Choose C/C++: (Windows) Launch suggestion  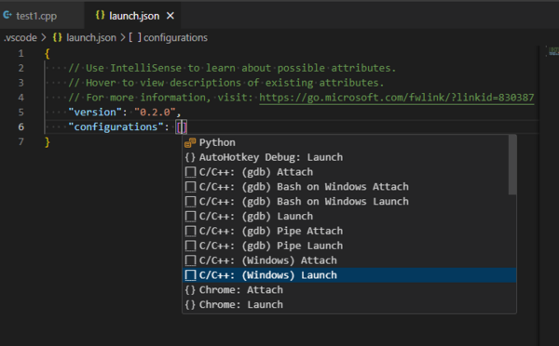[x=349, y=275]
